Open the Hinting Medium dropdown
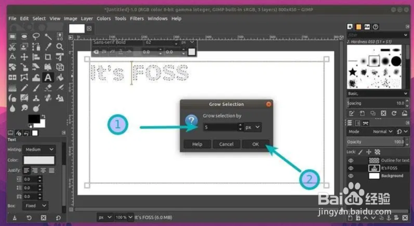Viewport: 414px width, 226px height. [39, 149]
